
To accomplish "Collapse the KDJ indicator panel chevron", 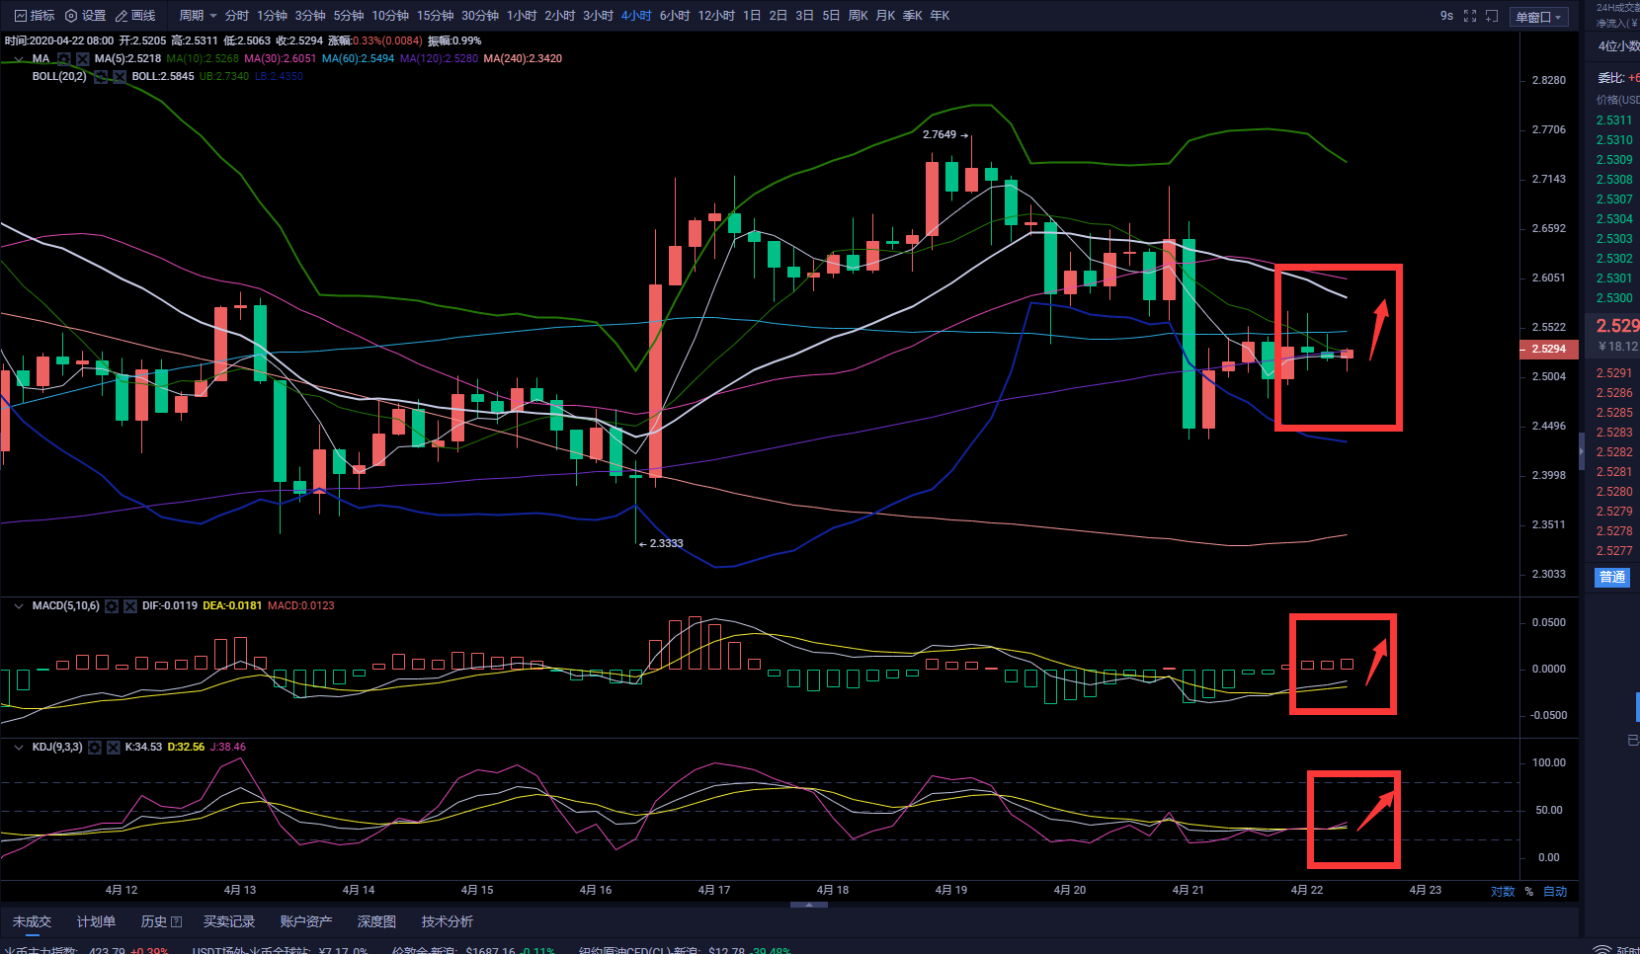I will tap(19, 748).
